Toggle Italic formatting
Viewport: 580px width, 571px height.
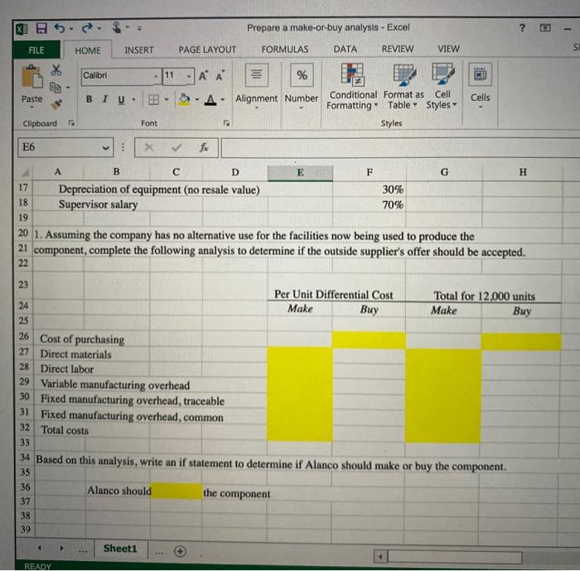[105, 99]
